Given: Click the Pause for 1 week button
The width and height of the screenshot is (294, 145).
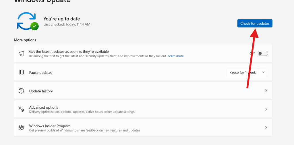Looking at the screenshot, I should (x=243, y=72).
